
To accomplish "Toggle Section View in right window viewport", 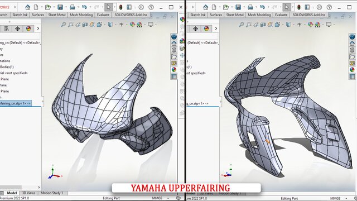I will (263, 25).
